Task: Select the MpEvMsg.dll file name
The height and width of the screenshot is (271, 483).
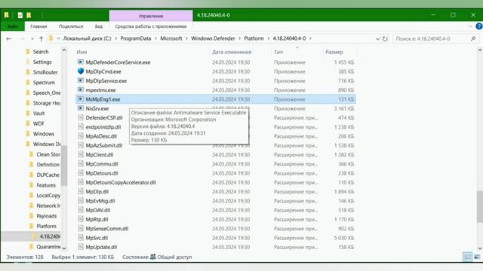Action: (x=100, y=201)
